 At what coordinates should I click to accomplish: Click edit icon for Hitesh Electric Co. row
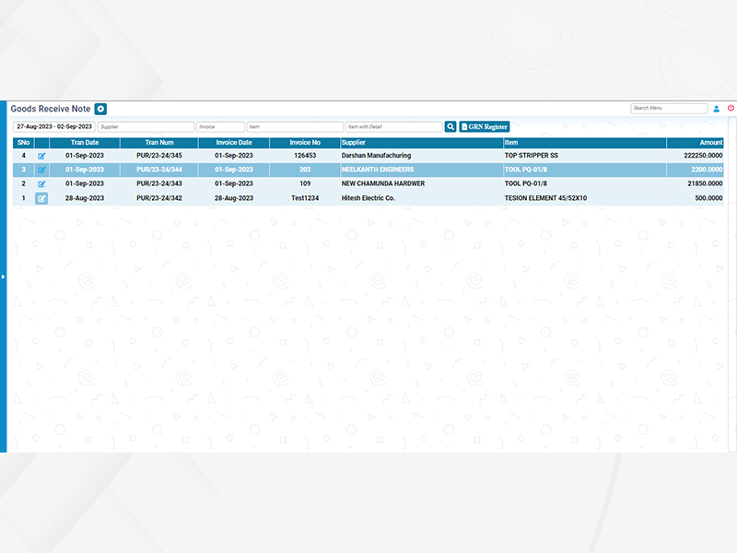pyautogui.click(x=41, y=198)
